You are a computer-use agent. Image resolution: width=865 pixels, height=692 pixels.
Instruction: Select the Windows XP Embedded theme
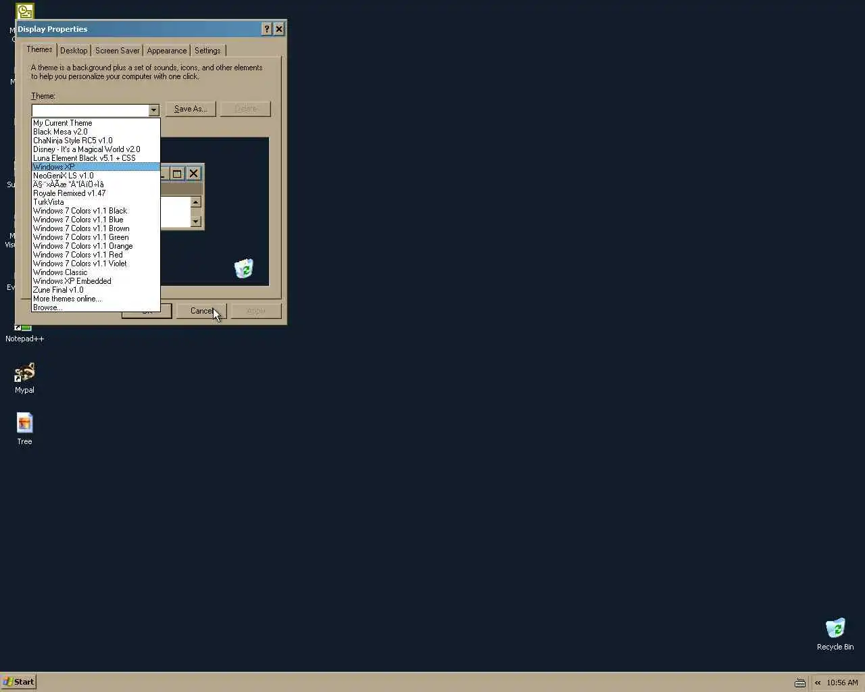click(x=95, y=281)
